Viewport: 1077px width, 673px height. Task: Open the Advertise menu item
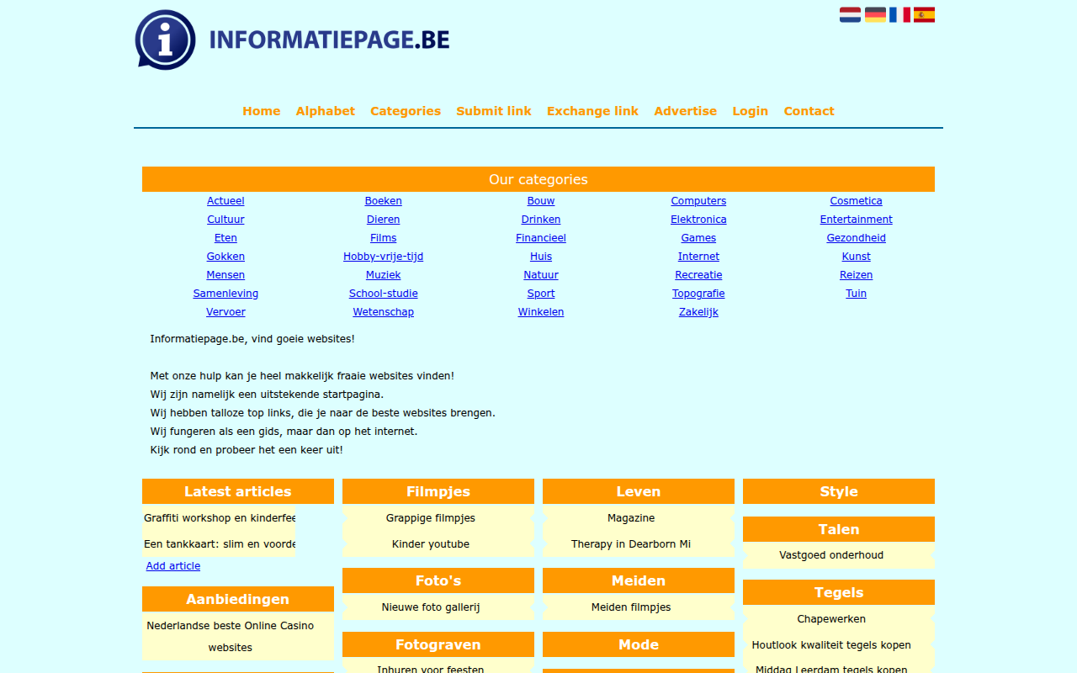[686, 111]
